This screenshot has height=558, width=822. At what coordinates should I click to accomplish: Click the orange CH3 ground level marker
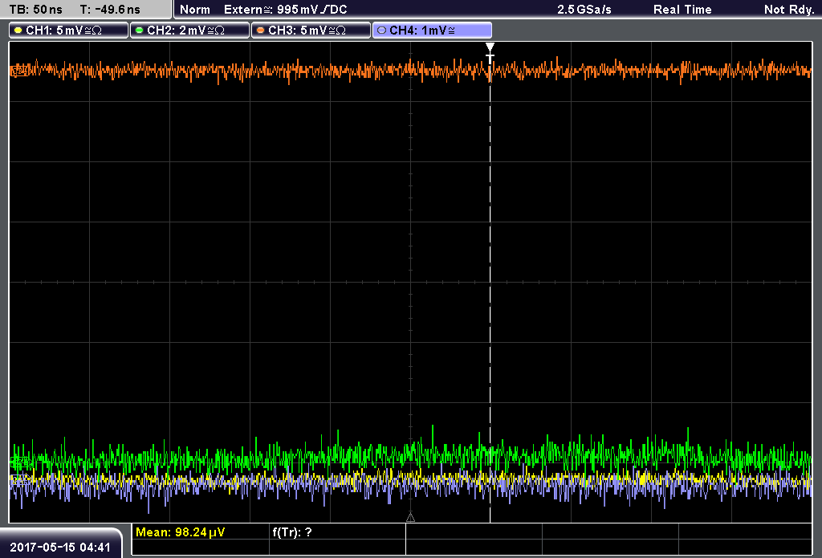(x=19, y=71)
